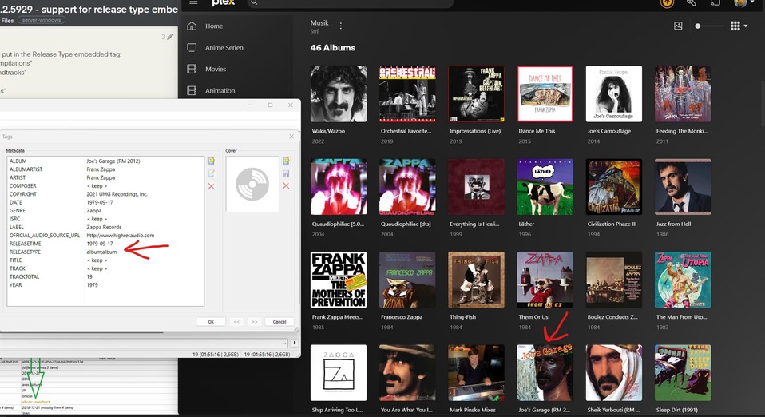This screenshot has height=417, width=765.
Task: Open Civilization Phaze III album
Action: tap(614, 186)
